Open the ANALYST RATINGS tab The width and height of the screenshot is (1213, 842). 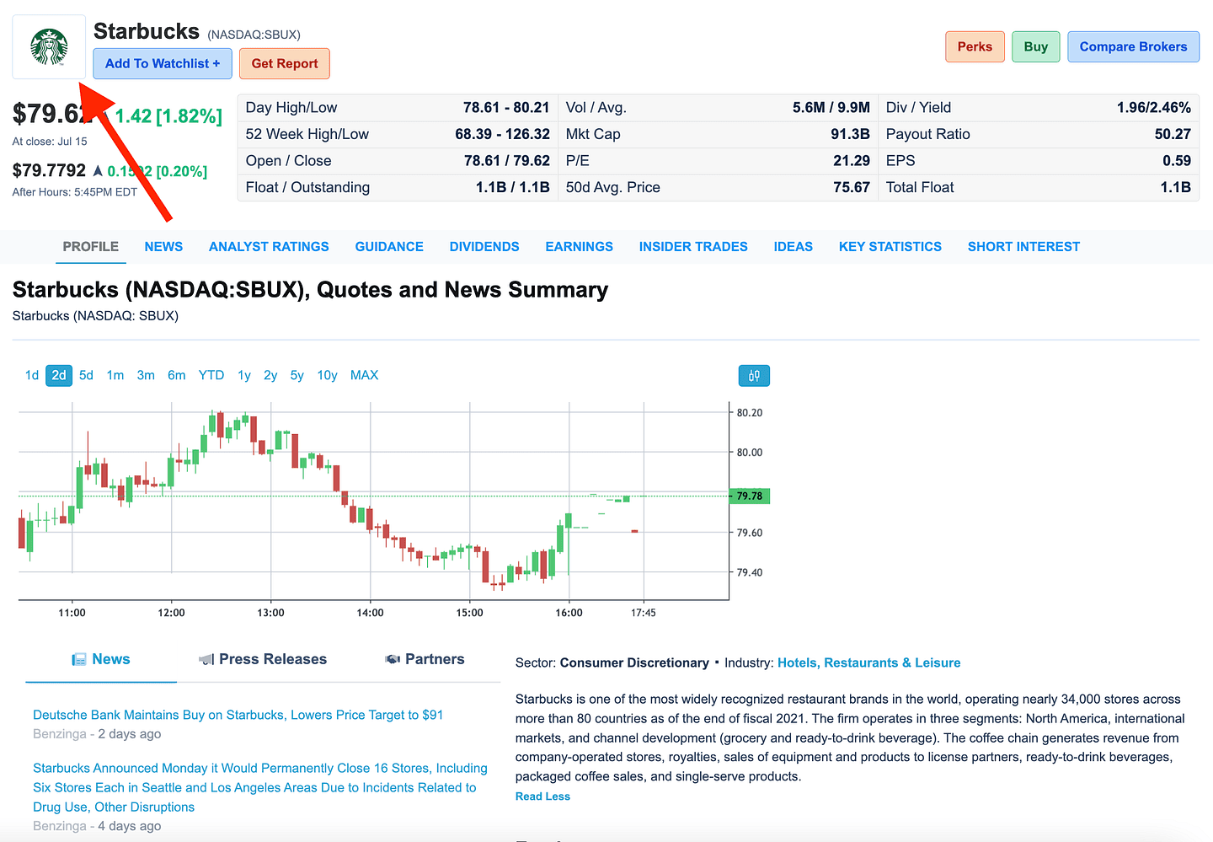coord(269,246)
